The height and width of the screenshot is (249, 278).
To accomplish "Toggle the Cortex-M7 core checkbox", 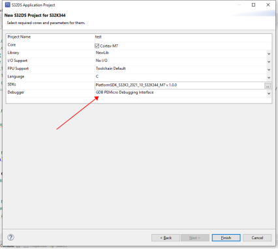I will pos(97,46).
